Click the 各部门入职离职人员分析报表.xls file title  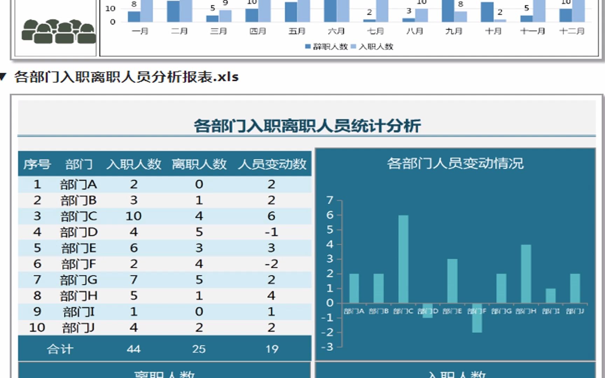[x=126, y=77]
